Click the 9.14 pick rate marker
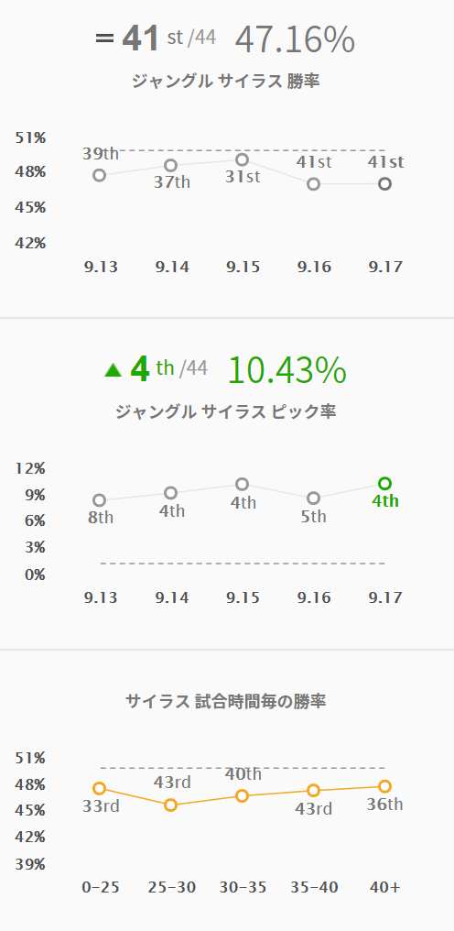Viewport: 454px width, 931px height. [171, 493]
